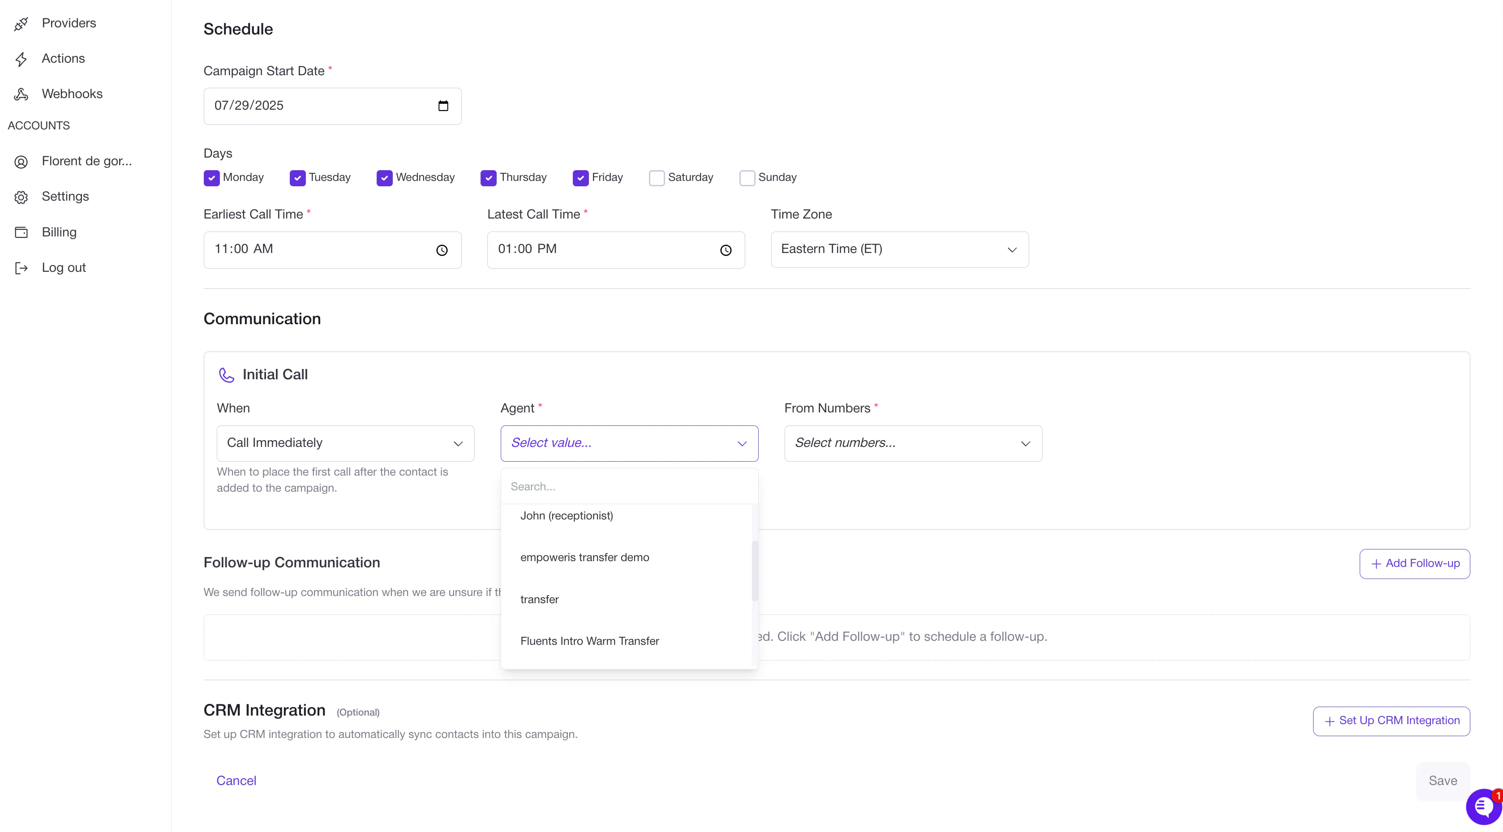Click the Cancel link

click(x=236, y=781)
